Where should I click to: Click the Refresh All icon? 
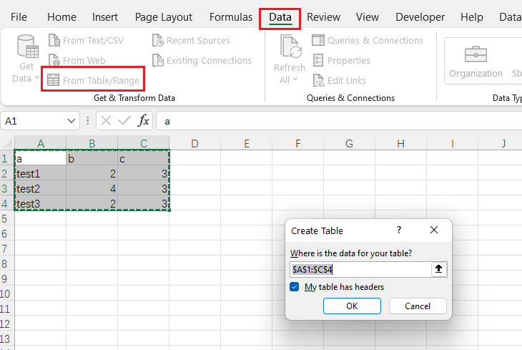click(291, 47)
